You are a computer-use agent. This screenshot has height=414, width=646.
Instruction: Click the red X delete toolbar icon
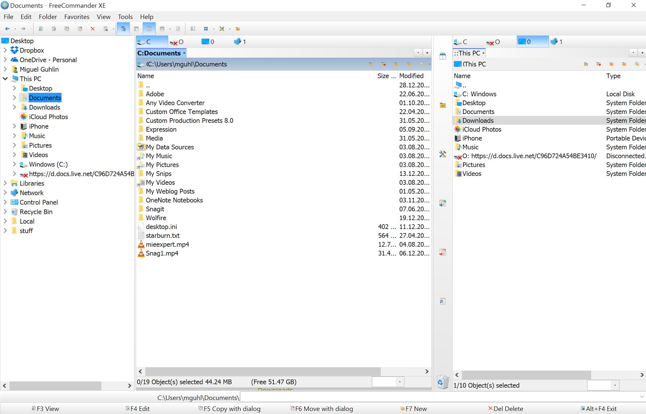pos(93,29)
